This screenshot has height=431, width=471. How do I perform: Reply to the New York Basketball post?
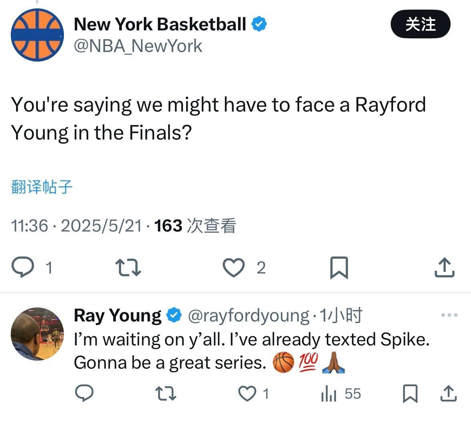(x=23, y=267)
